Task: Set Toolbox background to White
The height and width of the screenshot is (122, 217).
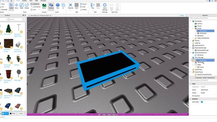Action: pyautogui.click(x=5, y=114)
